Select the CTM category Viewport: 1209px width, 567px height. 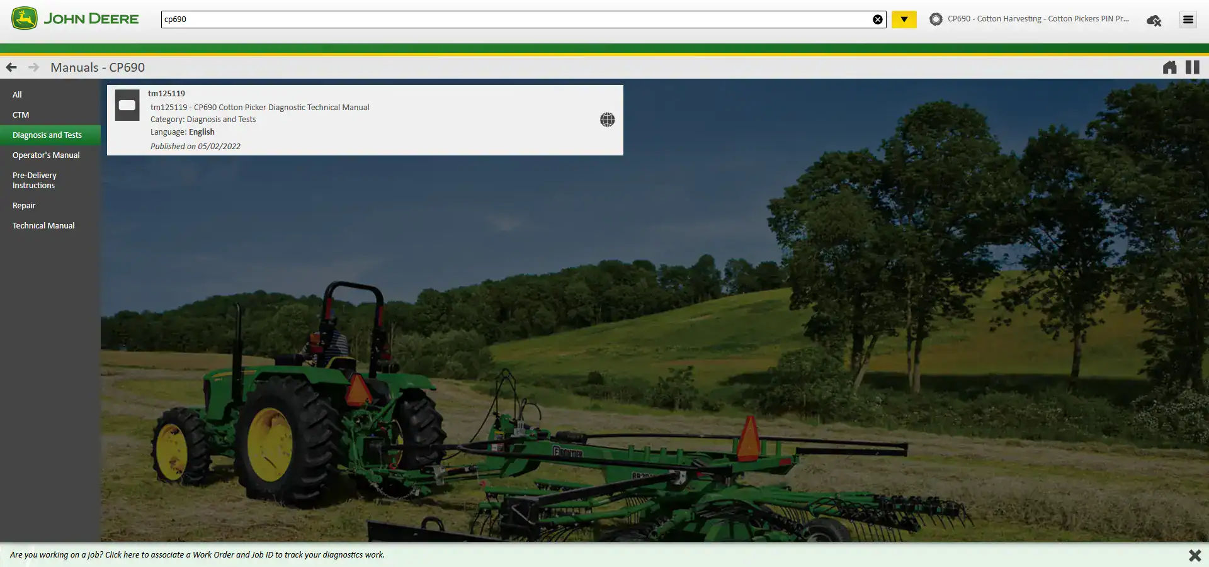coord(50,115)
